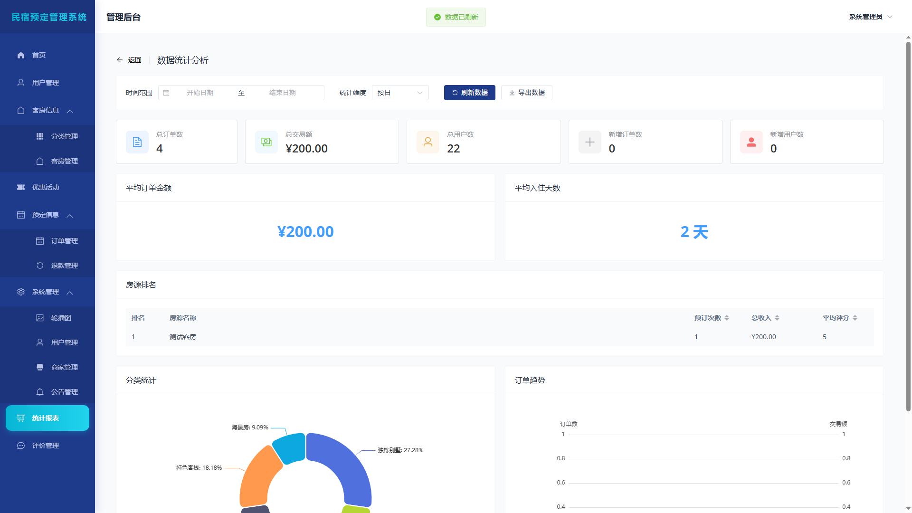Image resolution: width=912 pixels, height=513 pixels.
Task: Click the person icon beside submenu 用户管理
Action: [x=40, y=342]
